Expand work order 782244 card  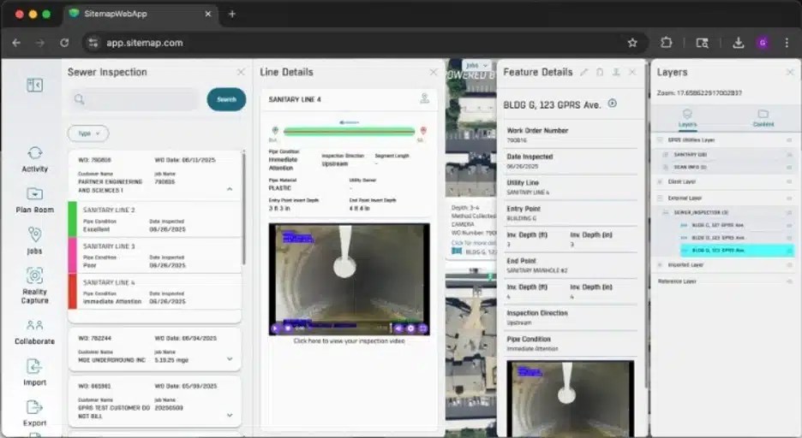[x=230, y=359]
